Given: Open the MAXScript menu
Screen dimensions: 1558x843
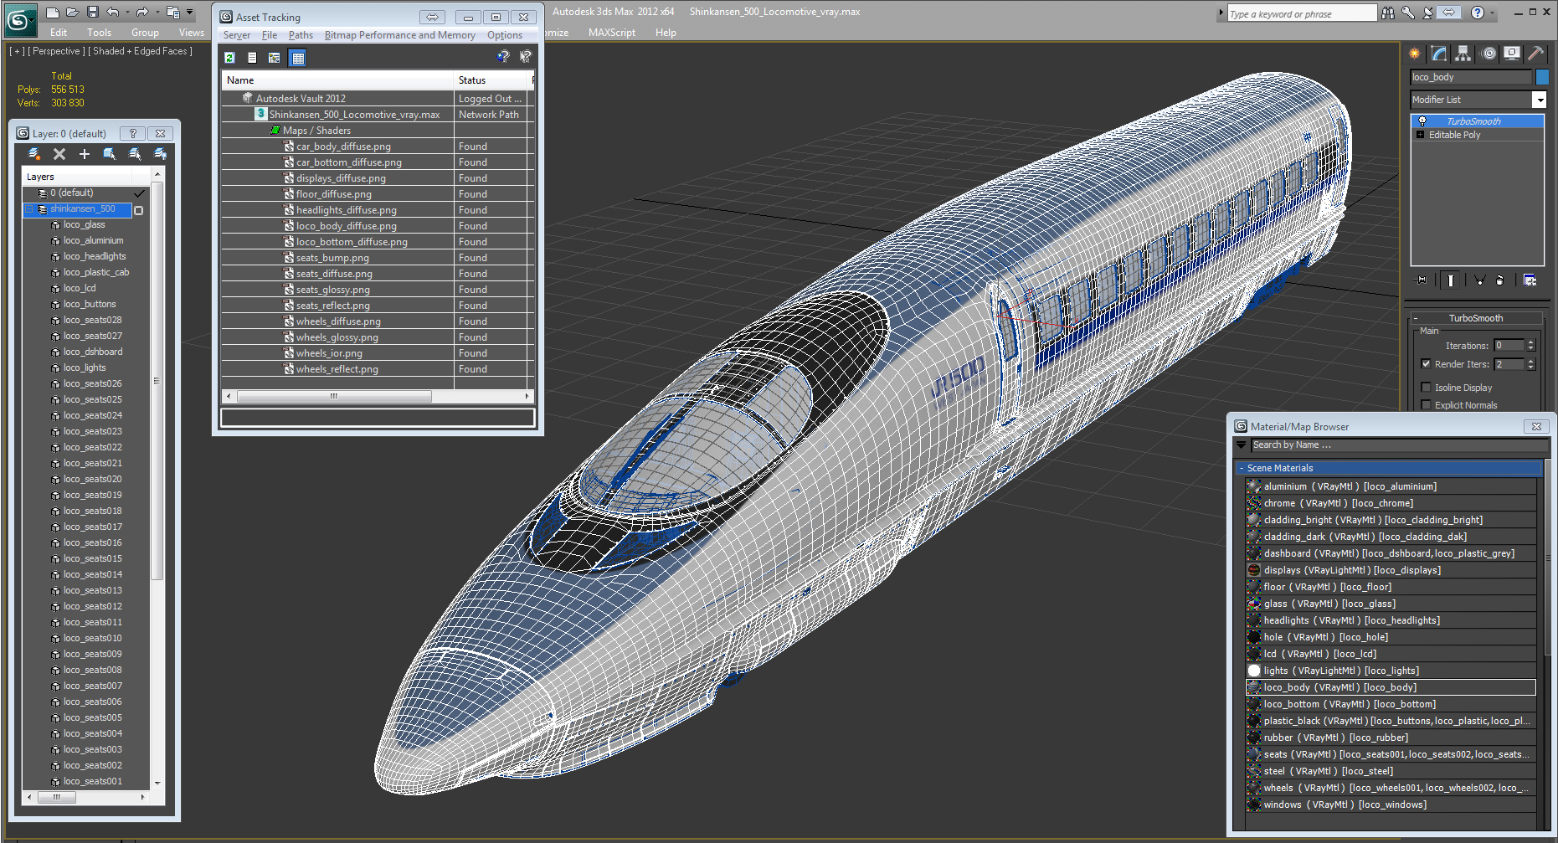Looking at the screenshot, I should pos(612,33).
